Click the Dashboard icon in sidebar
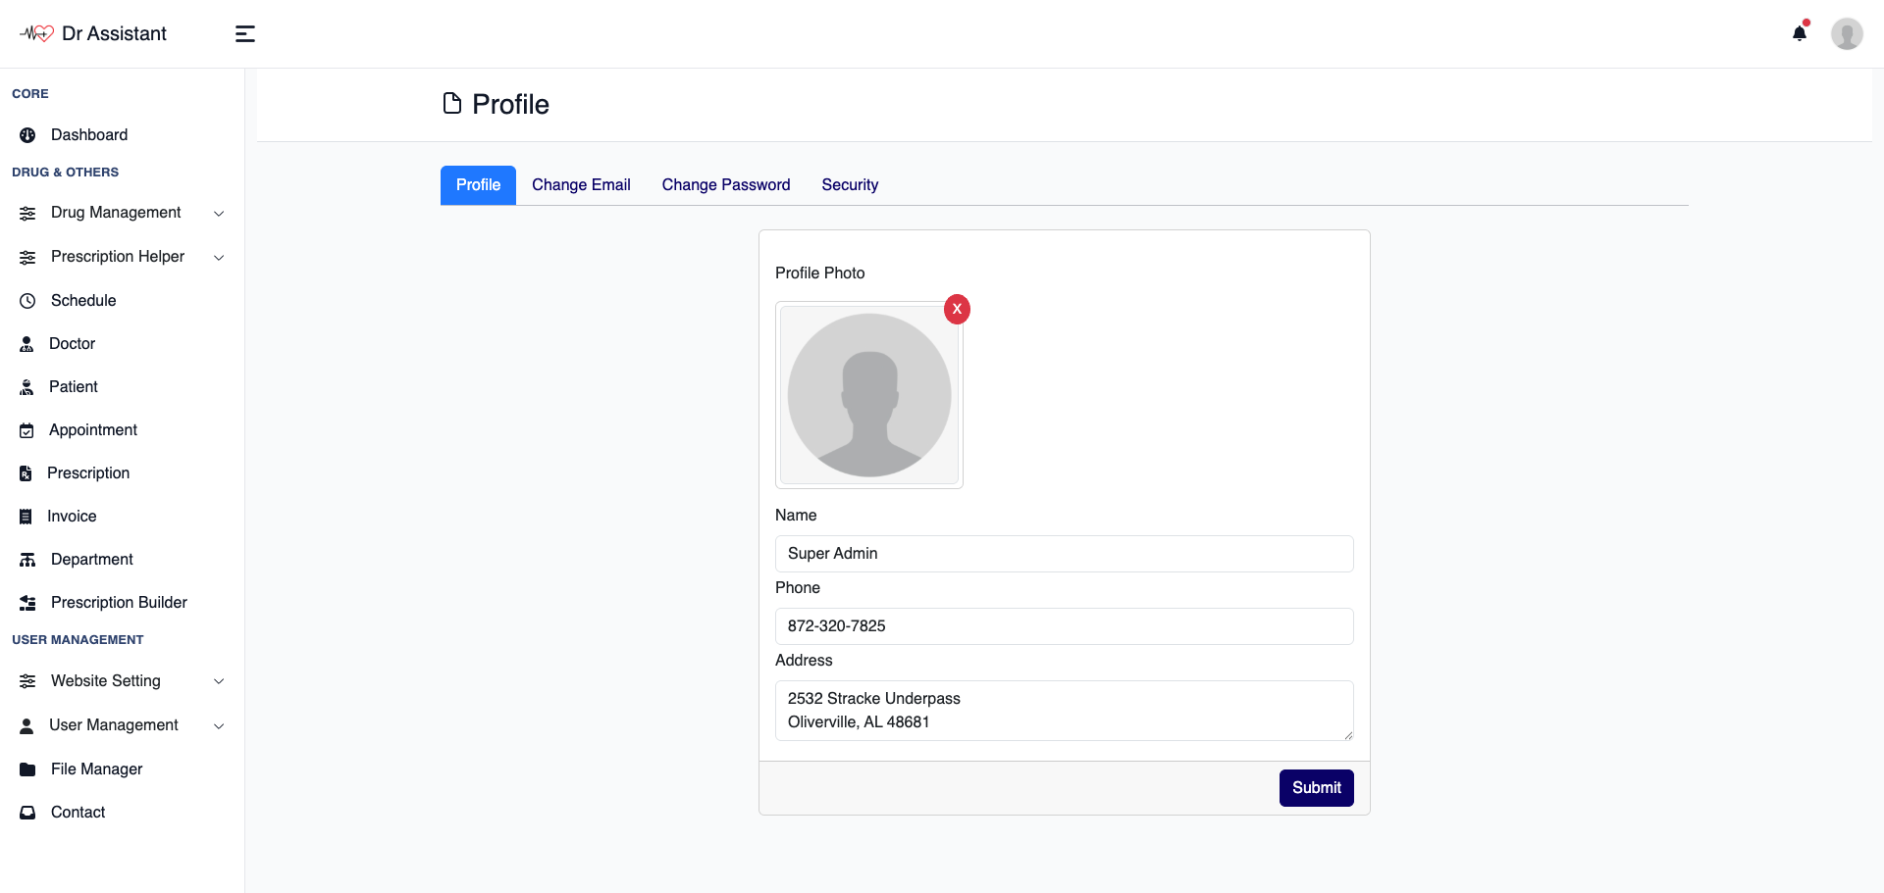1884x893 pixels. 27,135
